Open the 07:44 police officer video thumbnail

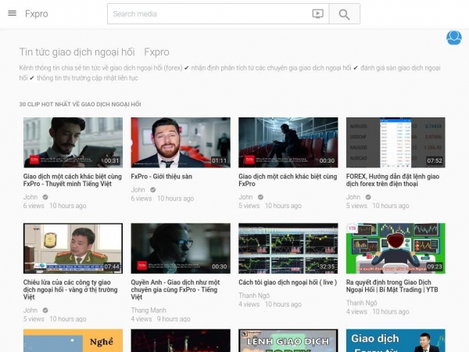[x=73, y=248]
